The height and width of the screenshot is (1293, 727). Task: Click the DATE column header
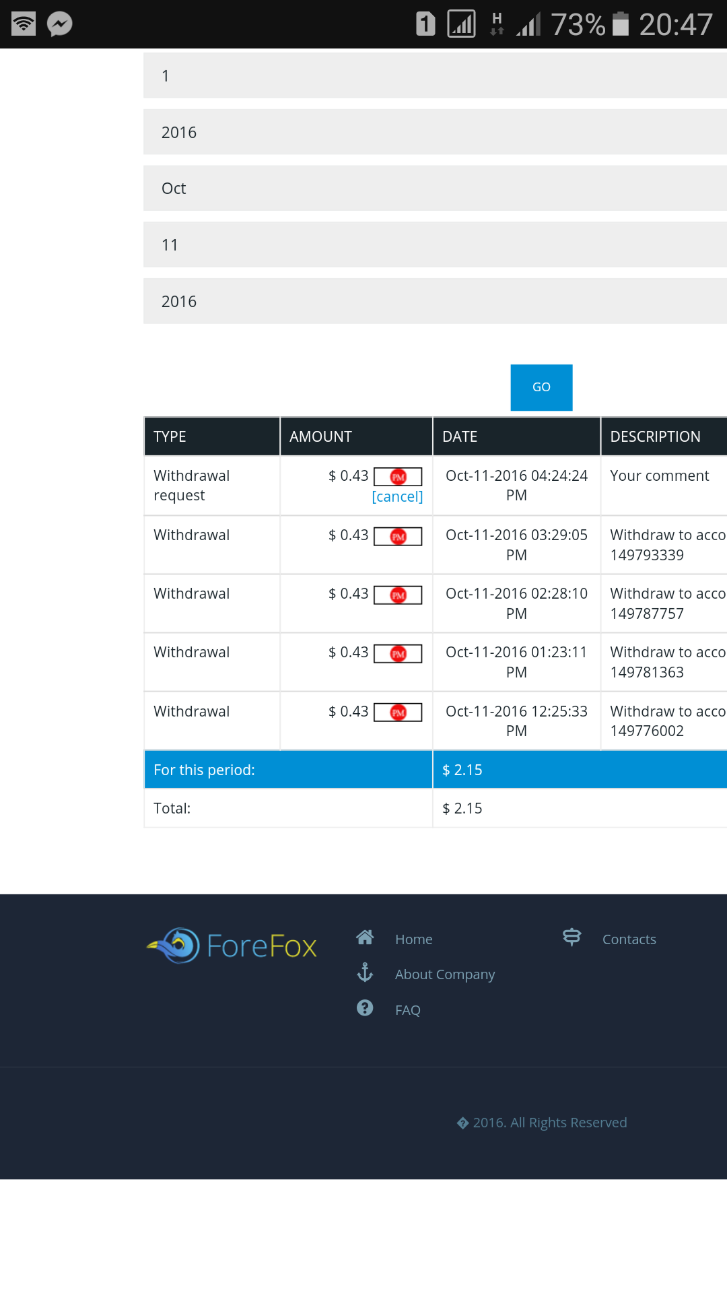click(x=516, y=436)
